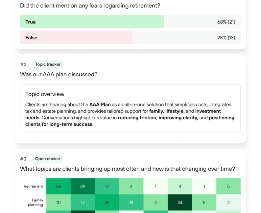This screenshot has width=261, height=213.
Task: Select the Family planning cell showing 14
Action: click(x=131, y=203)
